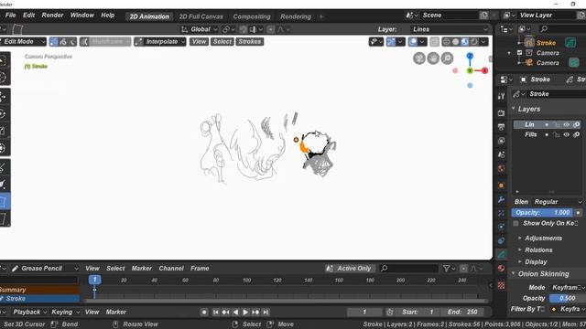Open the Object Data grease pencil tab

click(x=501, y=254)
